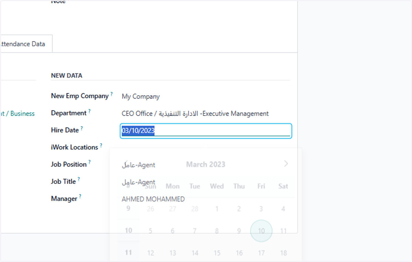Click the My Company value
Screen dimensions: 412x262
click(141, 97)
